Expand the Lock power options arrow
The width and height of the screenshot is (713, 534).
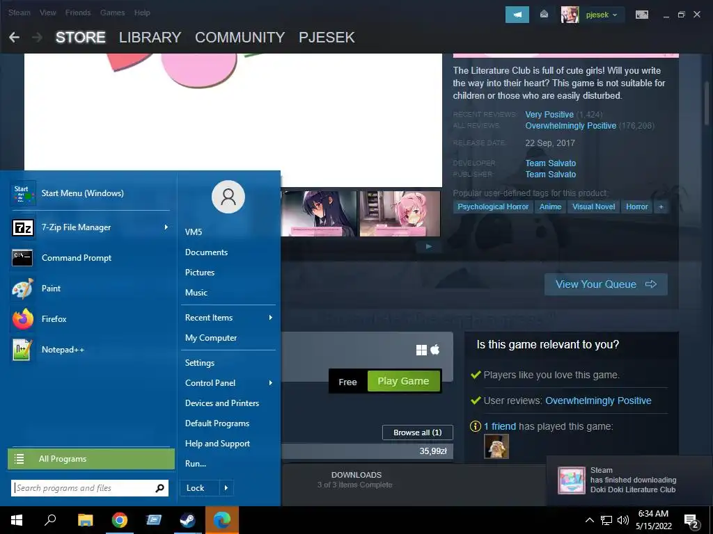coord(226,488)
